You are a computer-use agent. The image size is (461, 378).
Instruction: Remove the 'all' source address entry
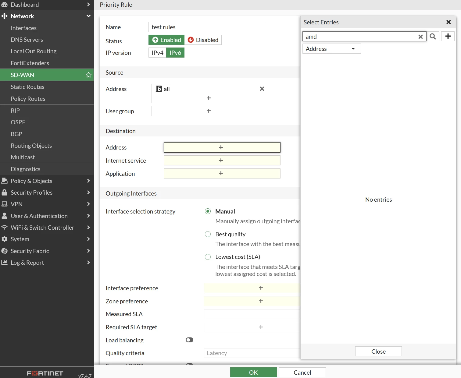(262, 89)
